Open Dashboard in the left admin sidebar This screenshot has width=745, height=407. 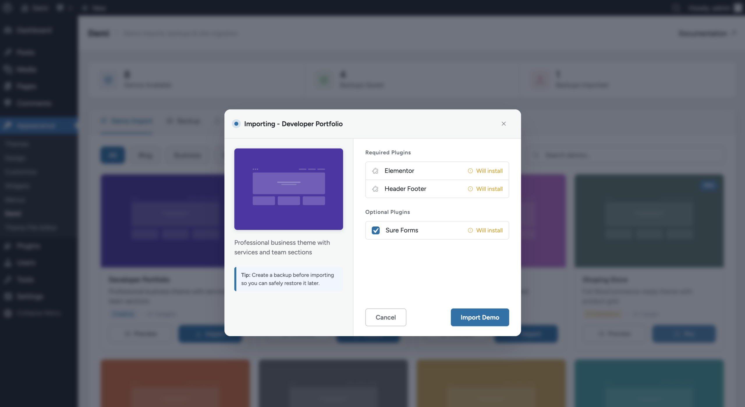click(34, 30)
